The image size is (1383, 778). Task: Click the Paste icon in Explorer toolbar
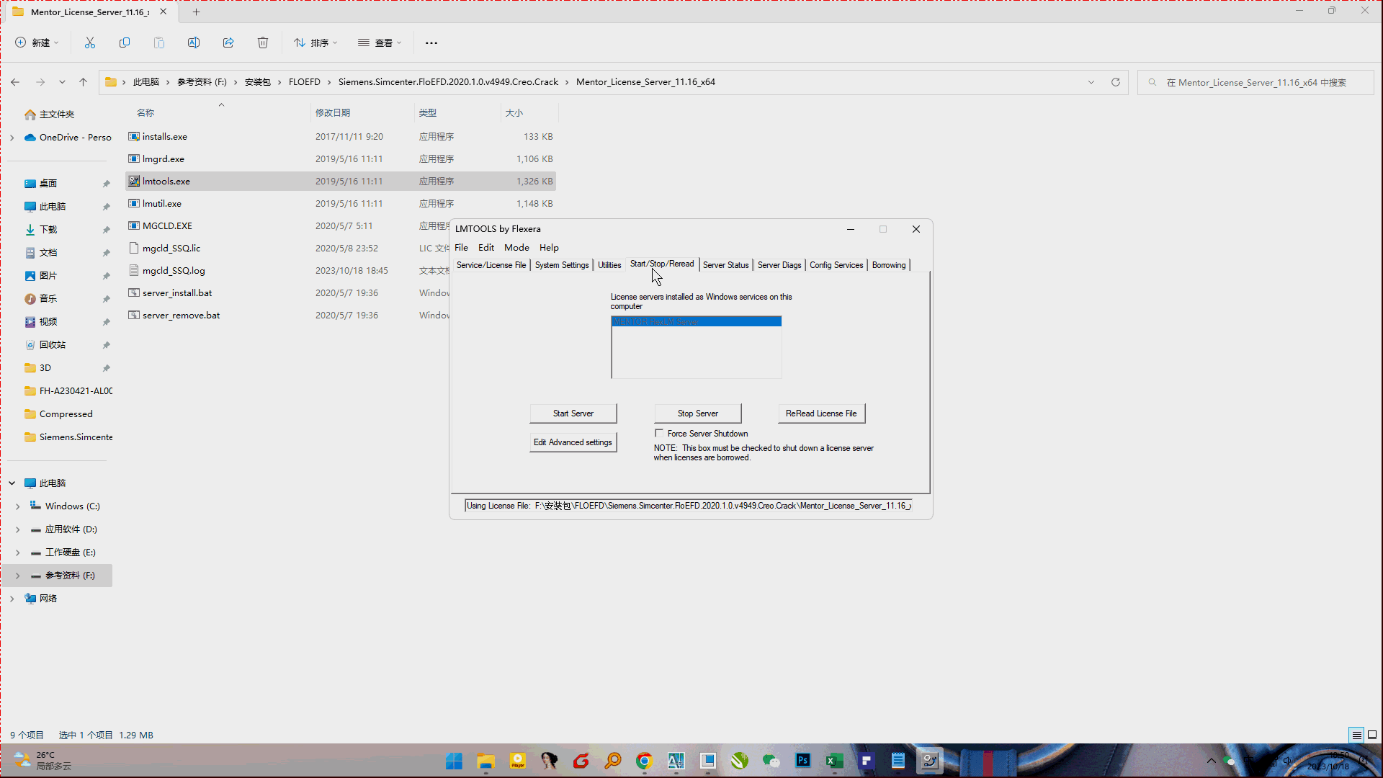pos(159,43)
